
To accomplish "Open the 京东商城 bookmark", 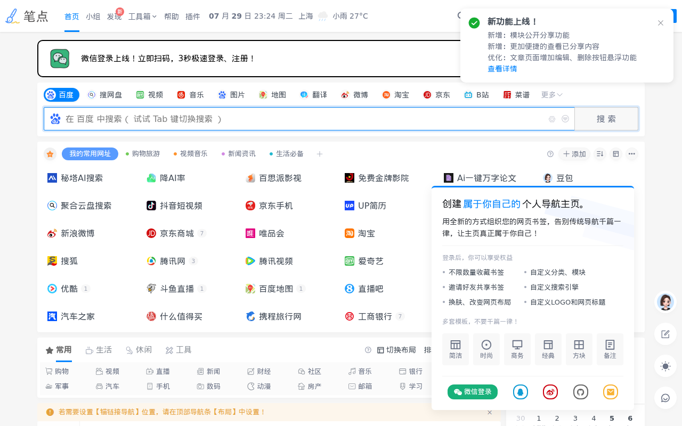I will tap(170, 233).
